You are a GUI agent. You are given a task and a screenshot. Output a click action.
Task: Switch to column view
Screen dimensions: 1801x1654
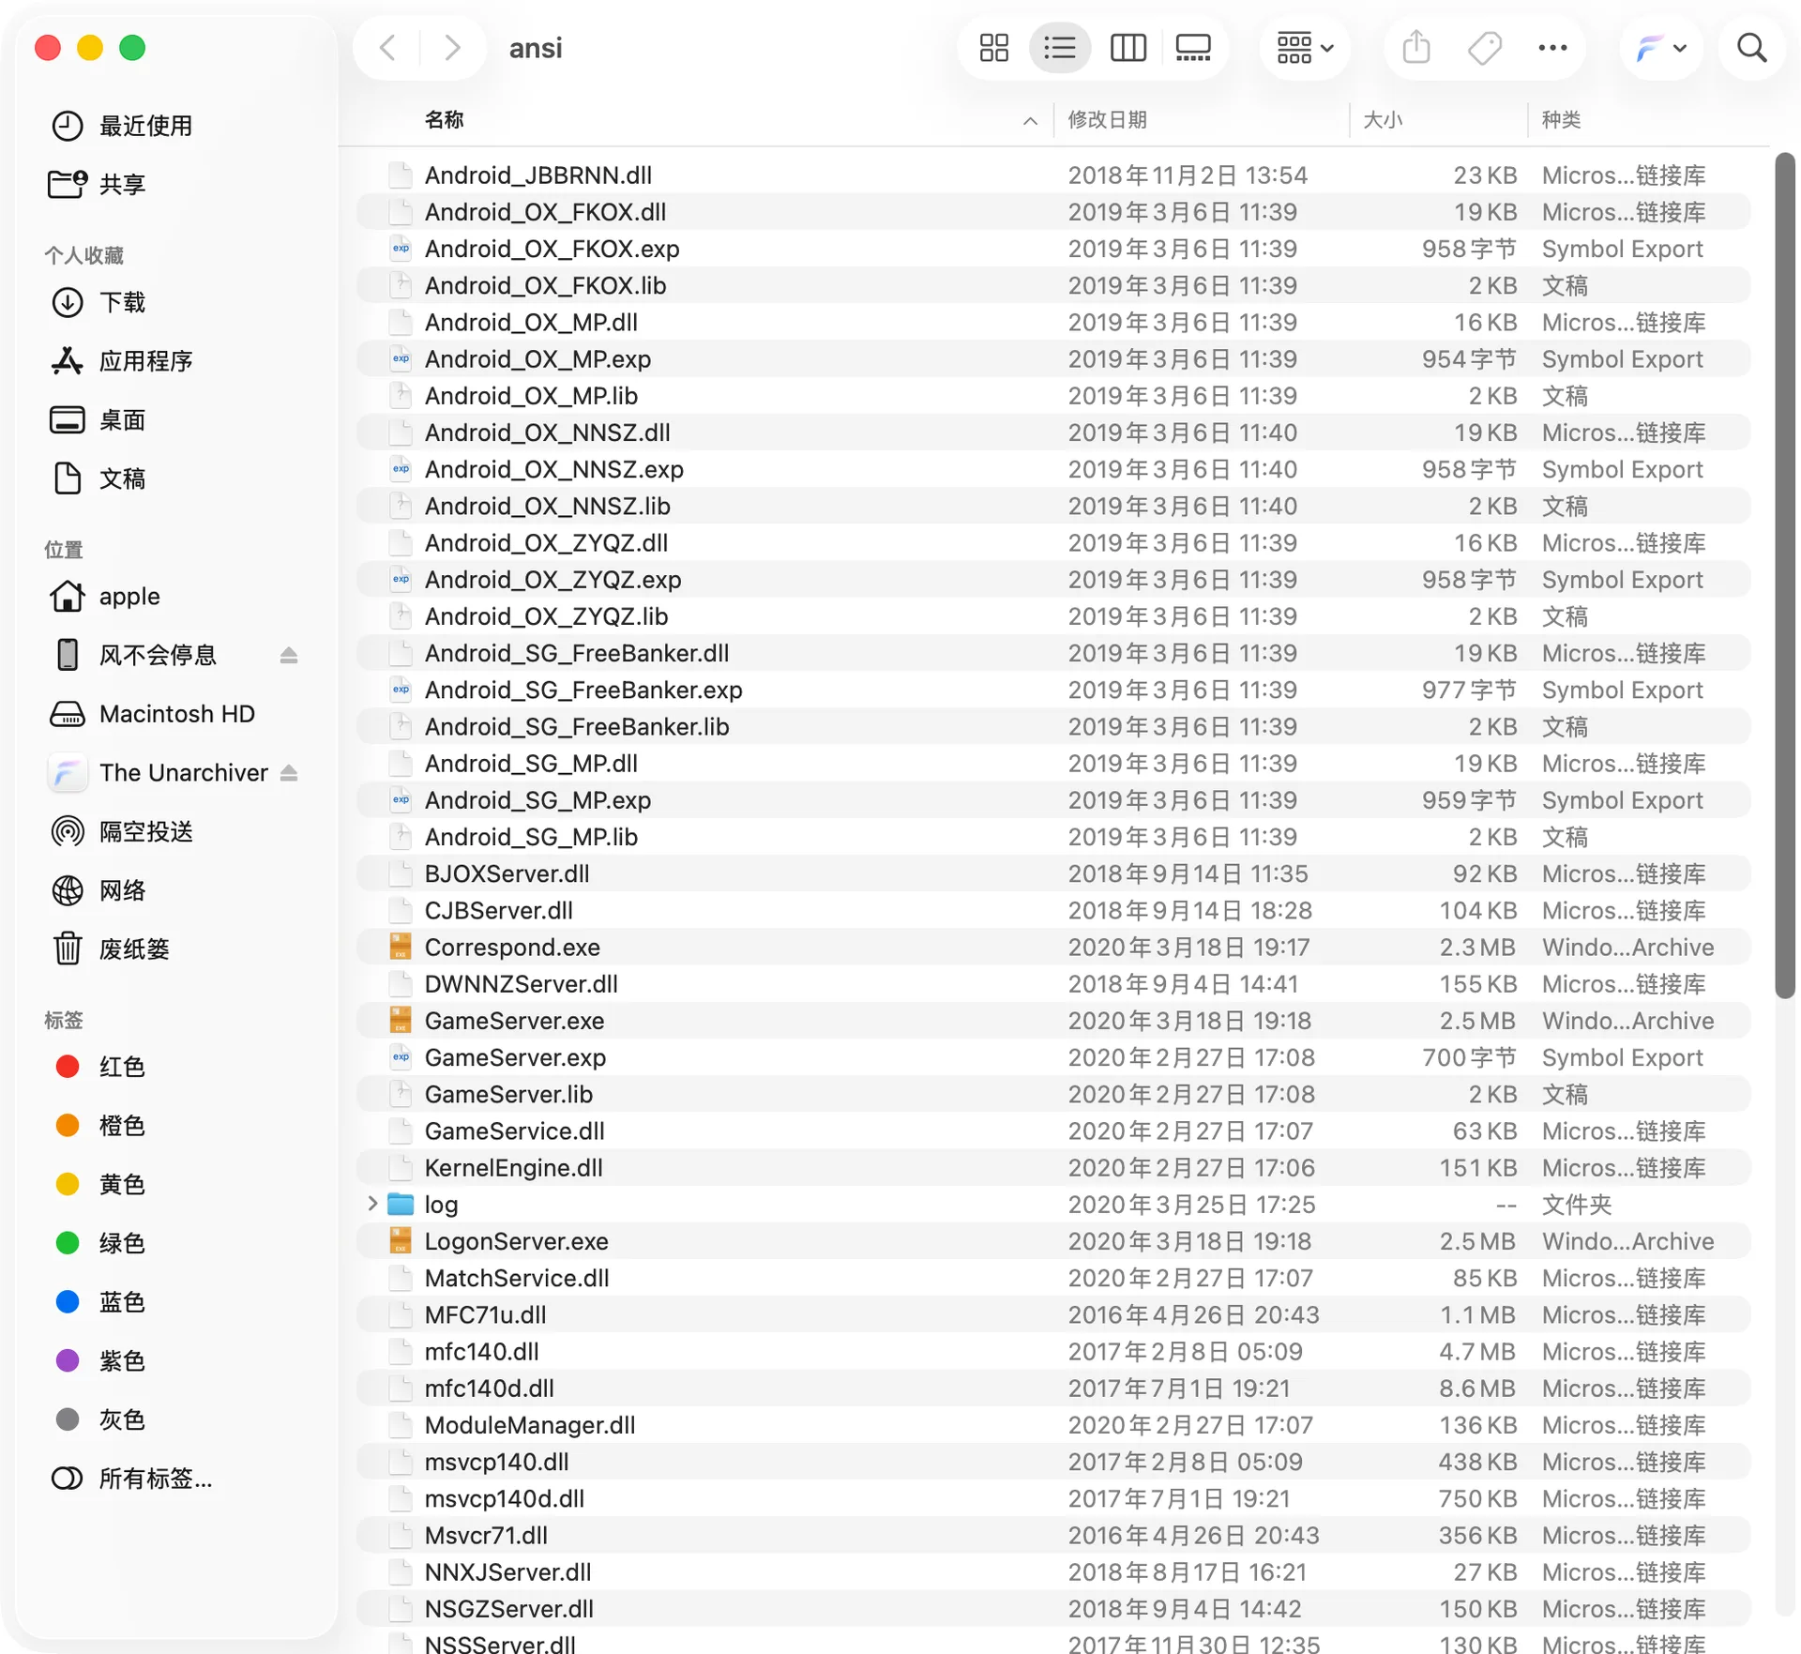tap(1128, 48)
